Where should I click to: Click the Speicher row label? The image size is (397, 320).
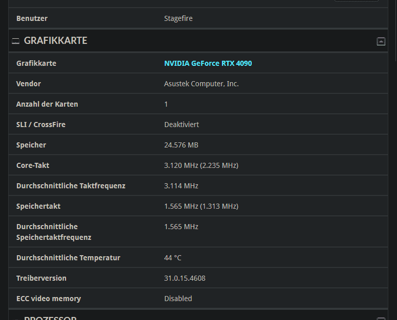[x=31, y=145]
